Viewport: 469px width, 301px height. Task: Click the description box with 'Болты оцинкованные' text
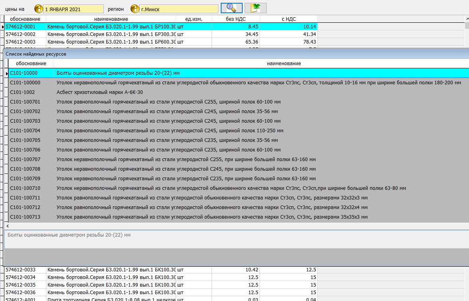[x=237, y=239]
